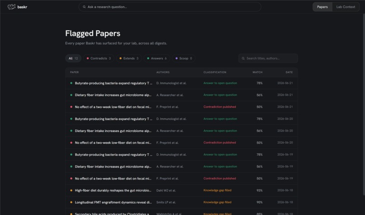Click Knowledge gap filled on the High-fiber diet row
The height and width of the screenshot is (215, 365).
217,191
